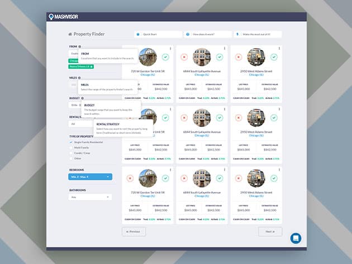Reject bottom-row 2950 West Adams Street property
This screenshot has width=352, height=264.
pos(237,178)
